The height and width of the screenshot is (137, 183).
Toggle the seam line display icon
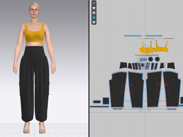(x=94, y=3)
